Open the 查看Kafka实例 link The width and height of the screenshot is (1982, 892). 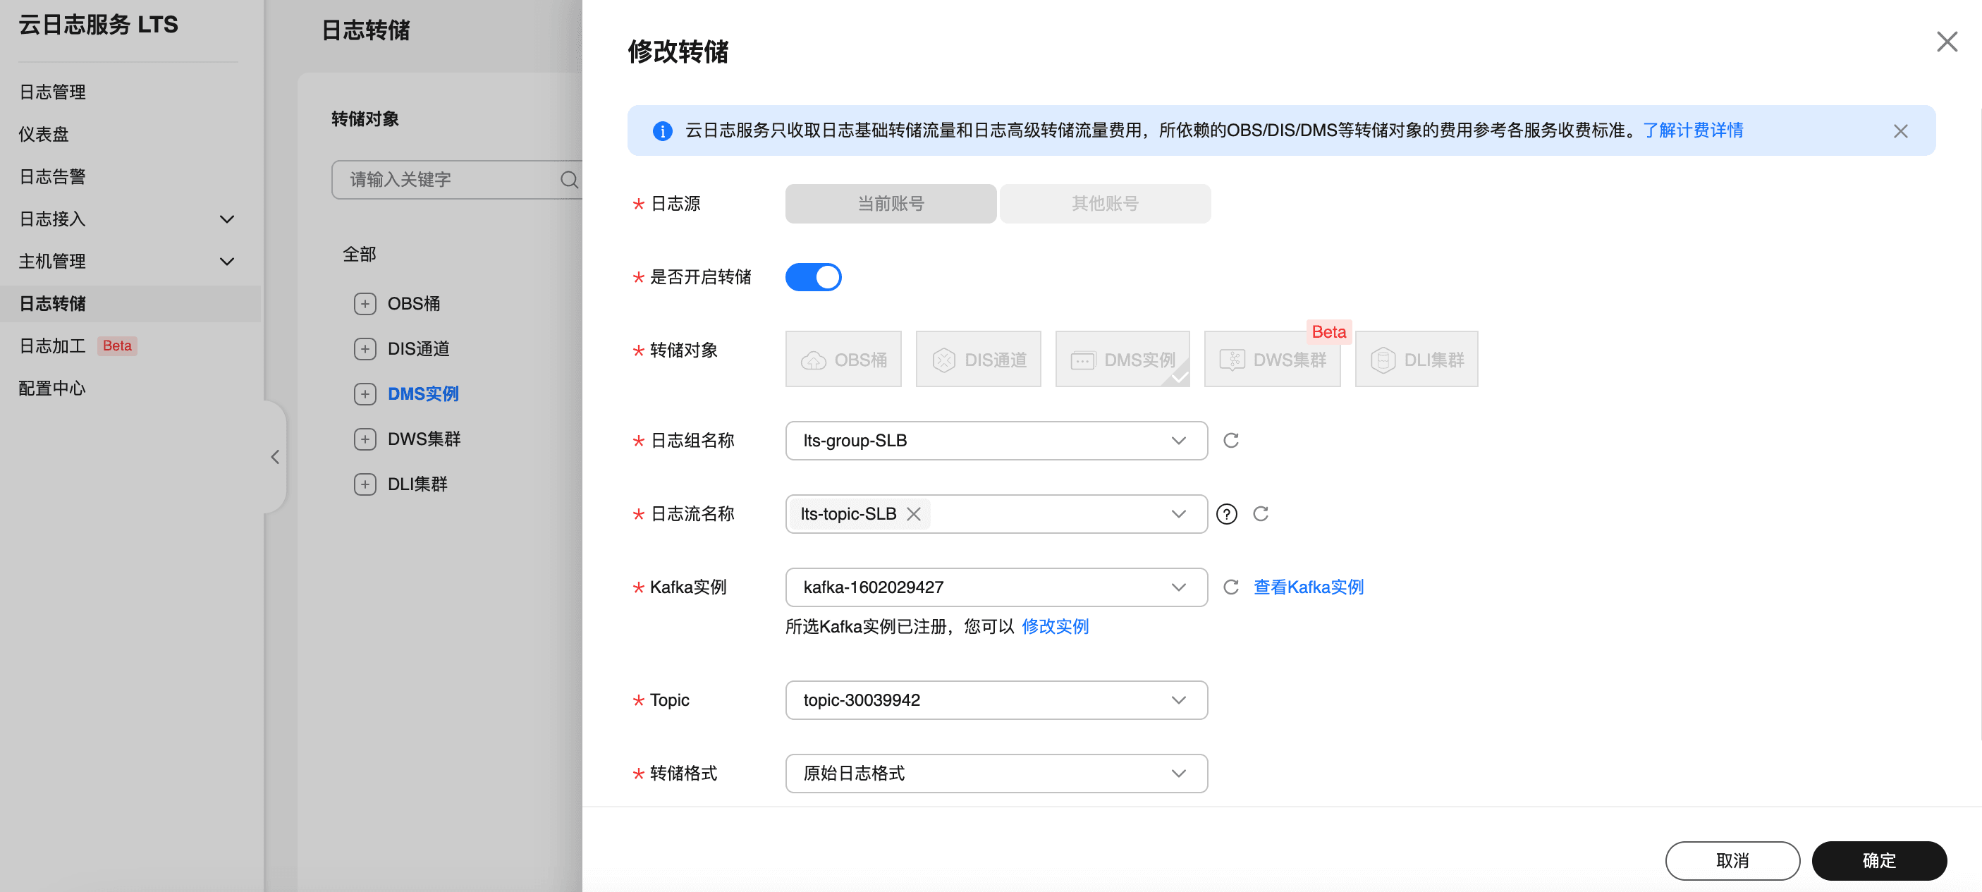1308,587
